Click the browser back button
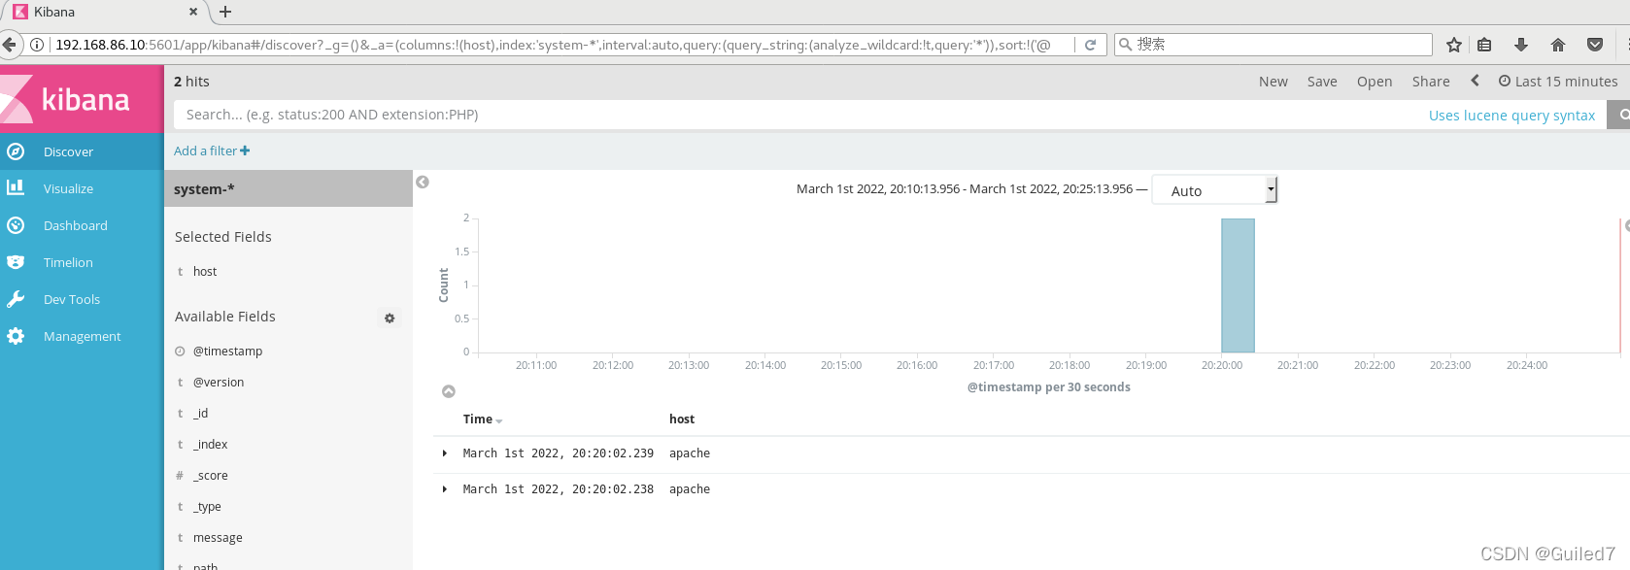Viewport: 1630px width, 570px height. tap(10, 45)
